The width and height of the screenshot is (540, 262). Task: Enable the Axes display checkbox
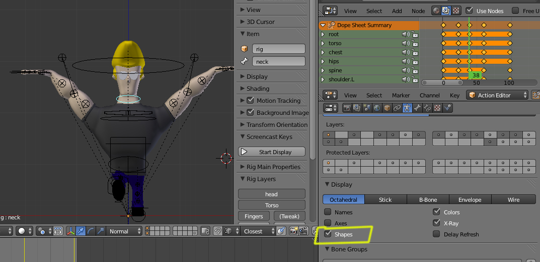click(328, 223)
